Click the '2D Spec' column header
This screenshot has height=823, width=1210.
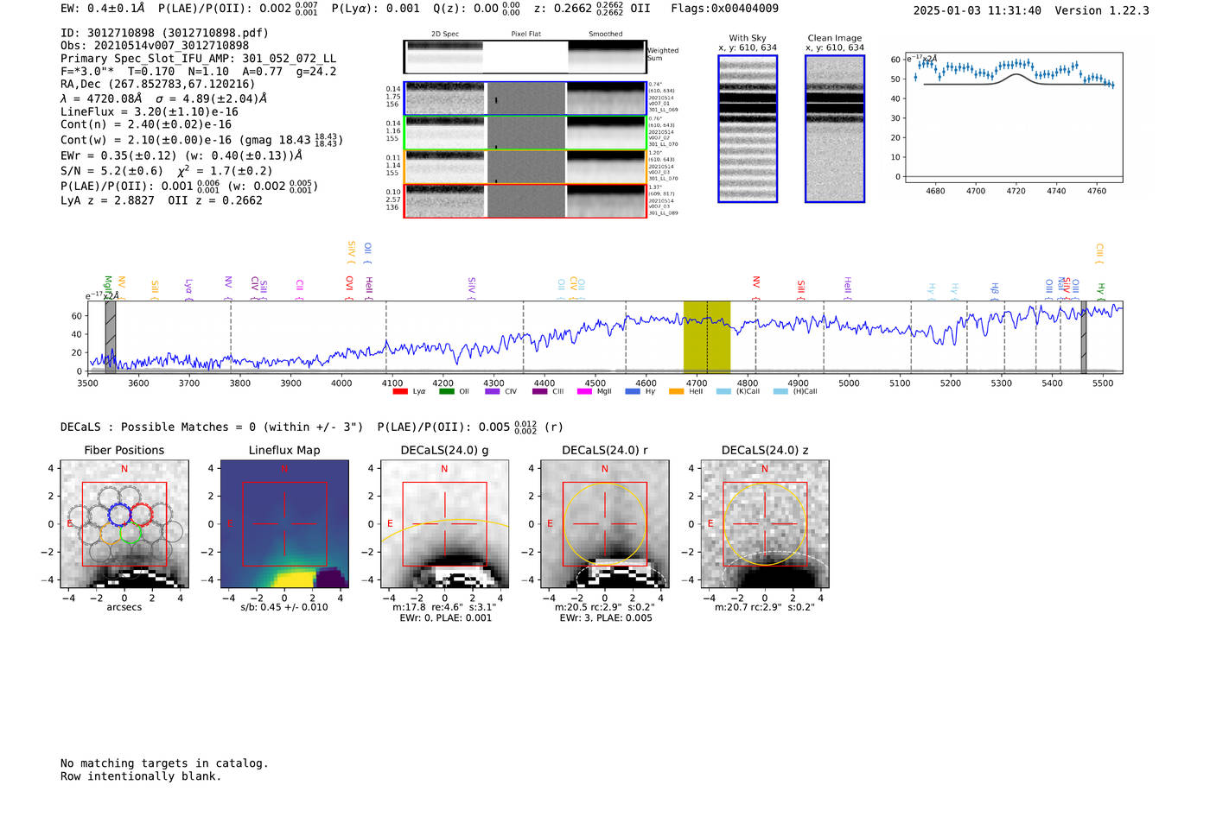[445, 35]
